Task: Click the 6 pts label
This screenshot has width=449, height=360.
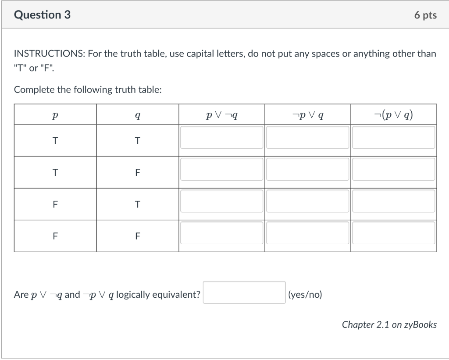Action: click(x=425, y=15)
